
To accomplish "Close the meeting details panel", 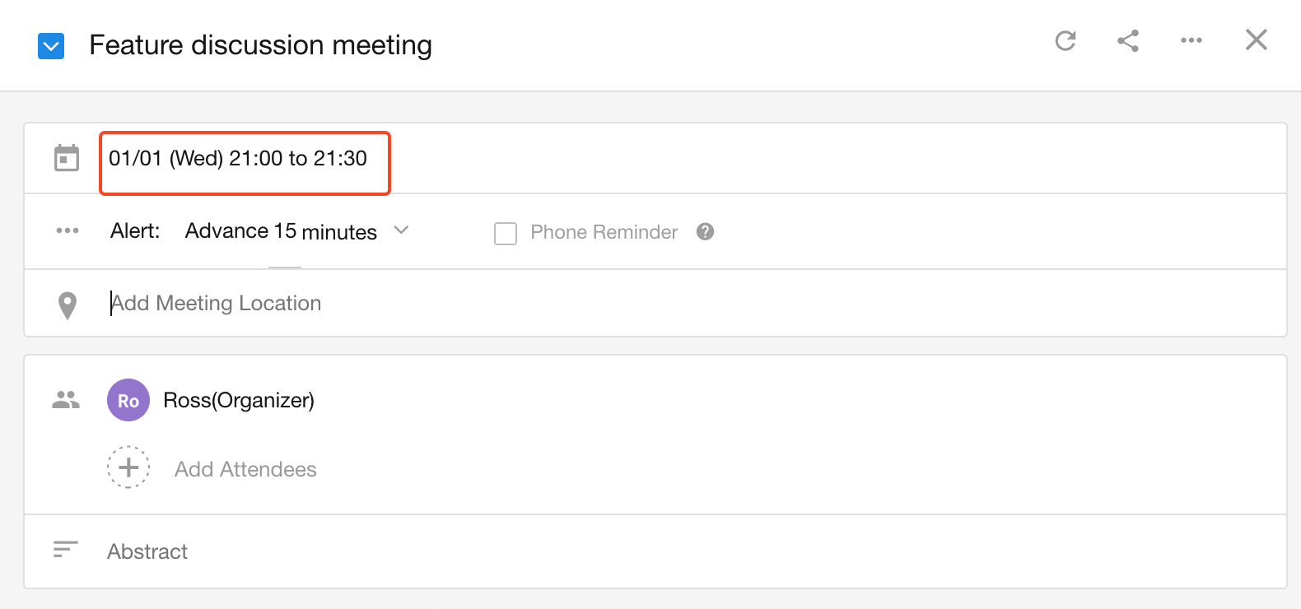I will pos(1256,40).
